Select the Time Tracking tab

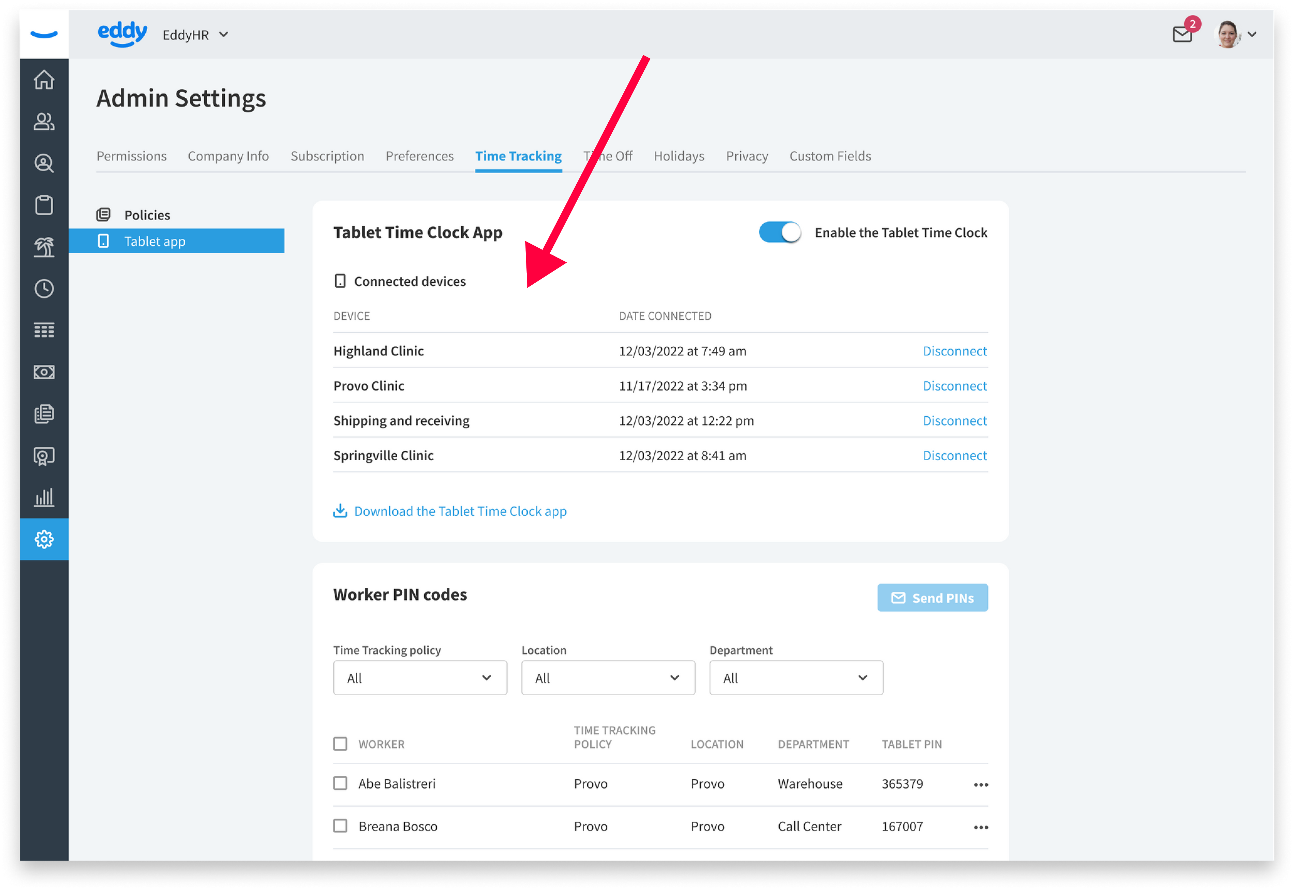pyautogui.click(x=518, y=156)
